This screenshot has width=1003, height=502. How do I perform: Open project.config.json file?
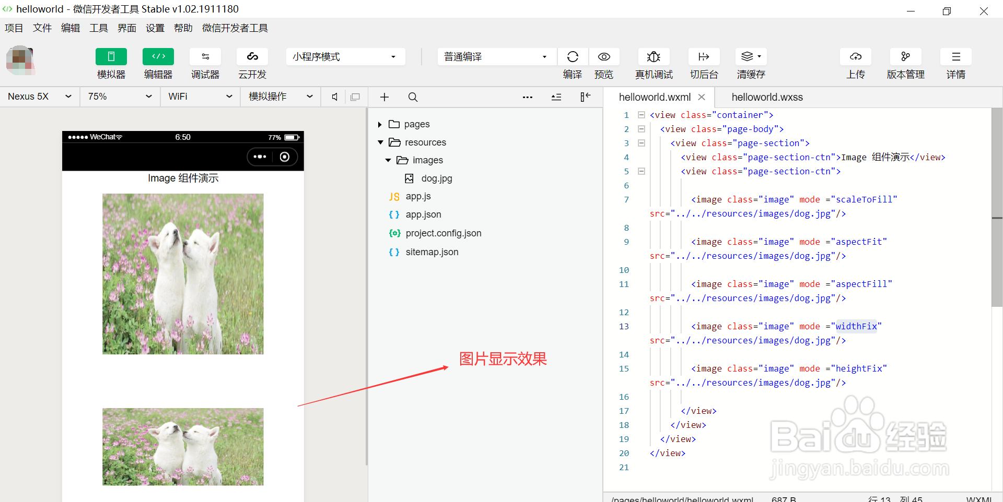pos(443,233)
